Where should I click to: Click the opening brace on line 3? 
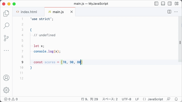(31, 30)
